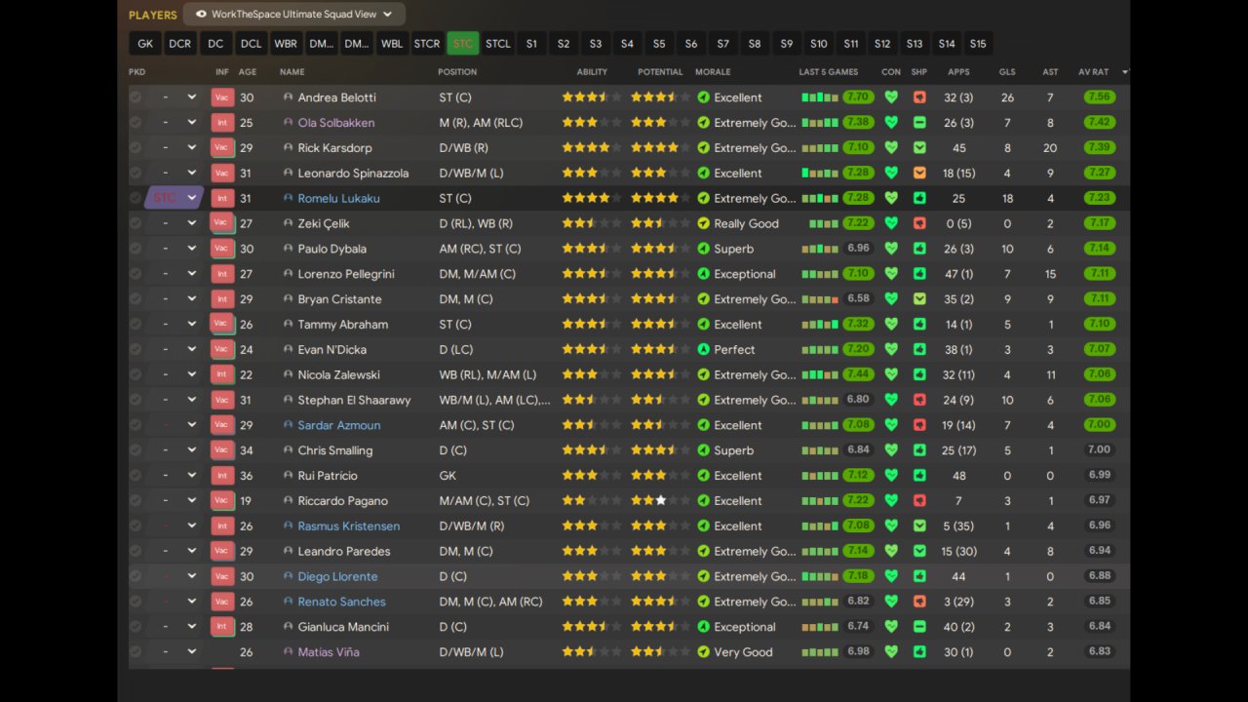Select the GK position tab
The width and height of the screenshot is (1248, 702).
tap(145, 44)
